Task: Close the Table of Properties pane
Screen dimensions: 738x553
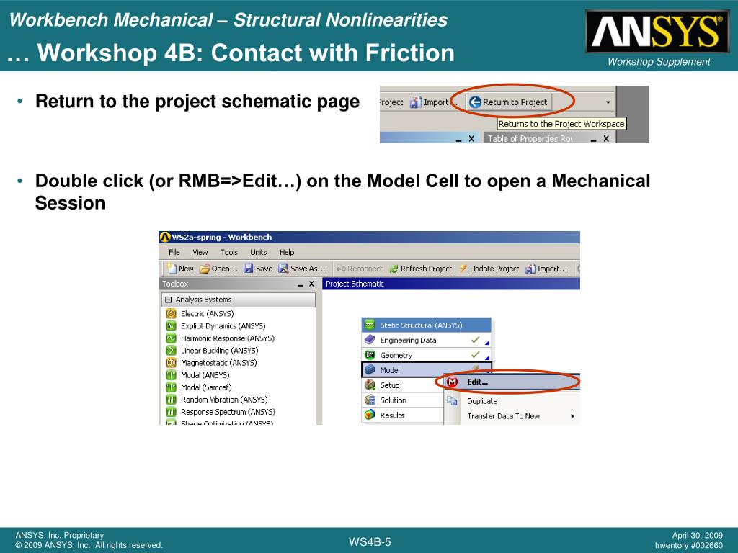Action: click(x=606, y=139)
